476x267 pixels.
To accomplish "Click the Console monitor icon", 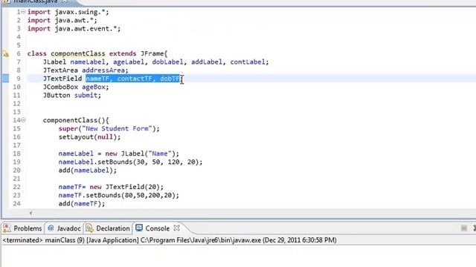I will coord(139,228).
